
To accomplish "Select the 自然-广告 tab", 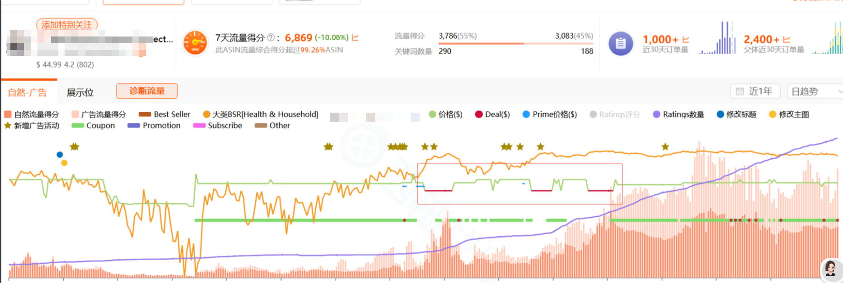I will pos(28,92).
